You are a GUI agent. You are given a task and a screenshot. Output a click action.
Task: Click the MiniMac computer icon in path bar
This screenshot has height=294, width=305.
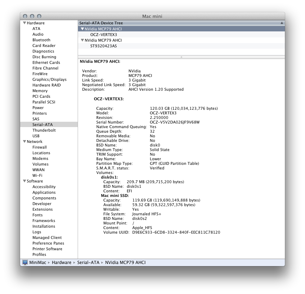click(x=25, y=263)
